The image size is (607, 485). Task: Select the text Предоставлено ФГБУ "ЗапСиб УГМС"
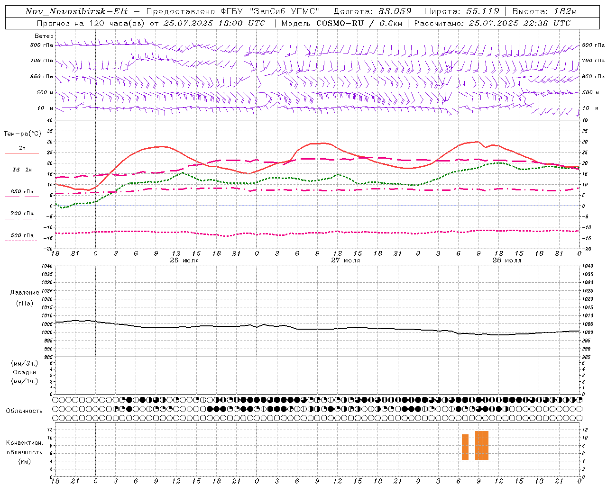coord(233,11)
